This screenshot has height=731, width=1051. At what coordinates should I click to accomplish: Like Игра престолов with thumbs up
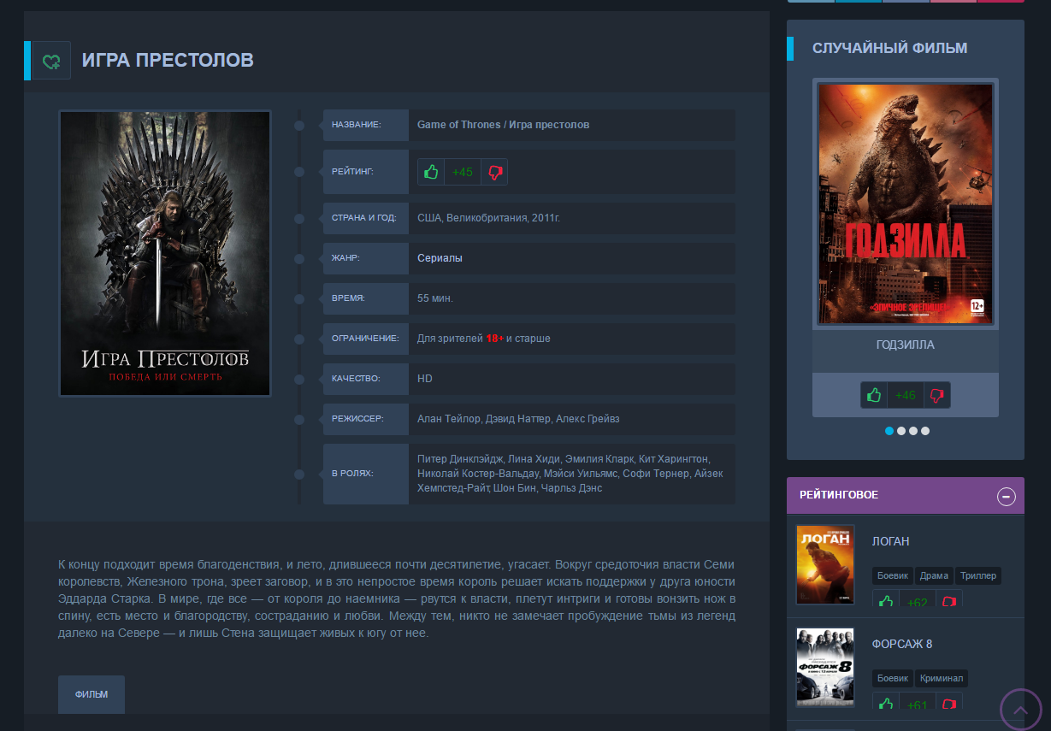(x=431, y=172)
